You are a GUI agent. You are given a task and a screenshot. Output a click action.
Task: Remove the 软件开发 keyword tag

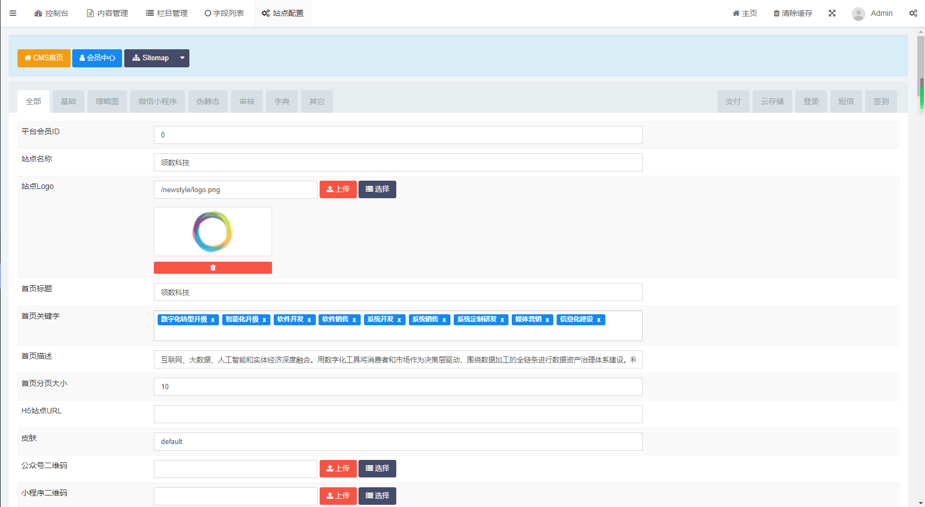point(309,320)
